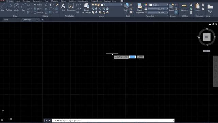The image size is (218, 123).
Task: Expand the Annotation panel
Action: tap(71, 16)
